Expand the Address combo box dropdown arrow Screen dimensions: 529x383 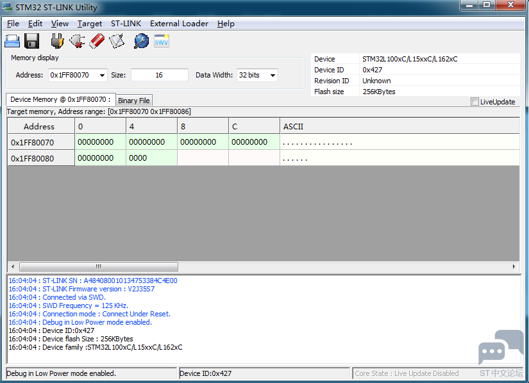click(102, 75)
